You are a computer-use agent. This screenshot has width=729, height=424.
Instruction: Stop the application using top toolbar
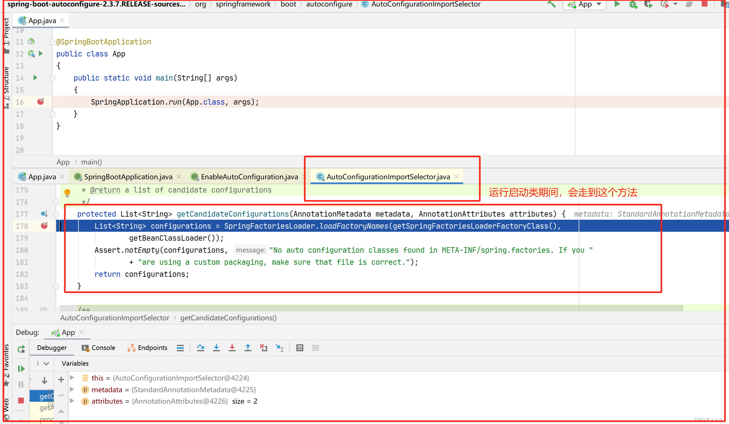705,4
